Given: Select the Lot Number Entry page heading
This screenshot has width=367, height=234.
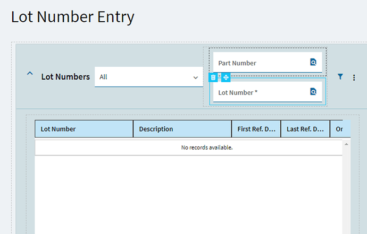Looking at the screenshot, I should 72,17.
